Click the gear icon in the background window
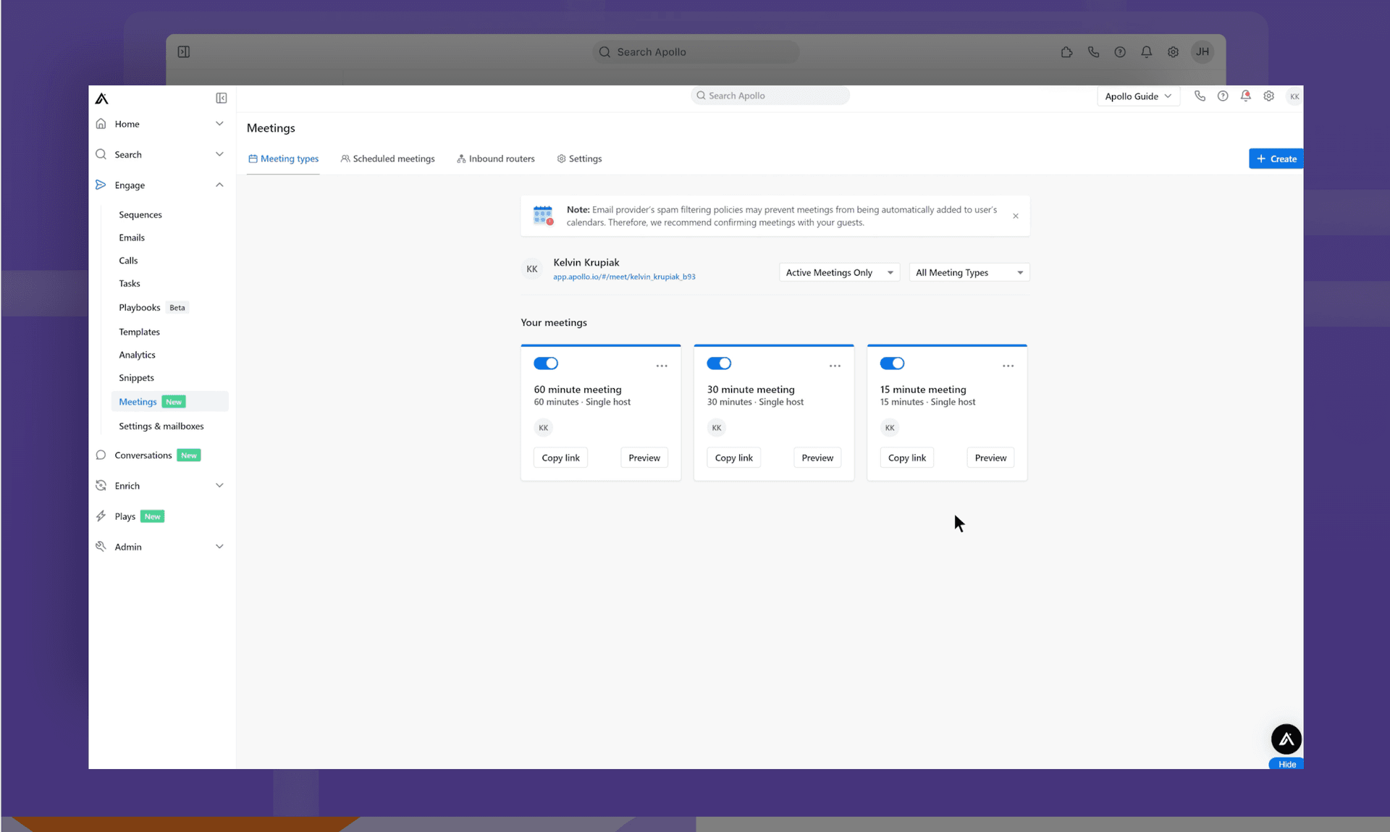The height and width of the screenshot is (832, 1390). 1173,51
